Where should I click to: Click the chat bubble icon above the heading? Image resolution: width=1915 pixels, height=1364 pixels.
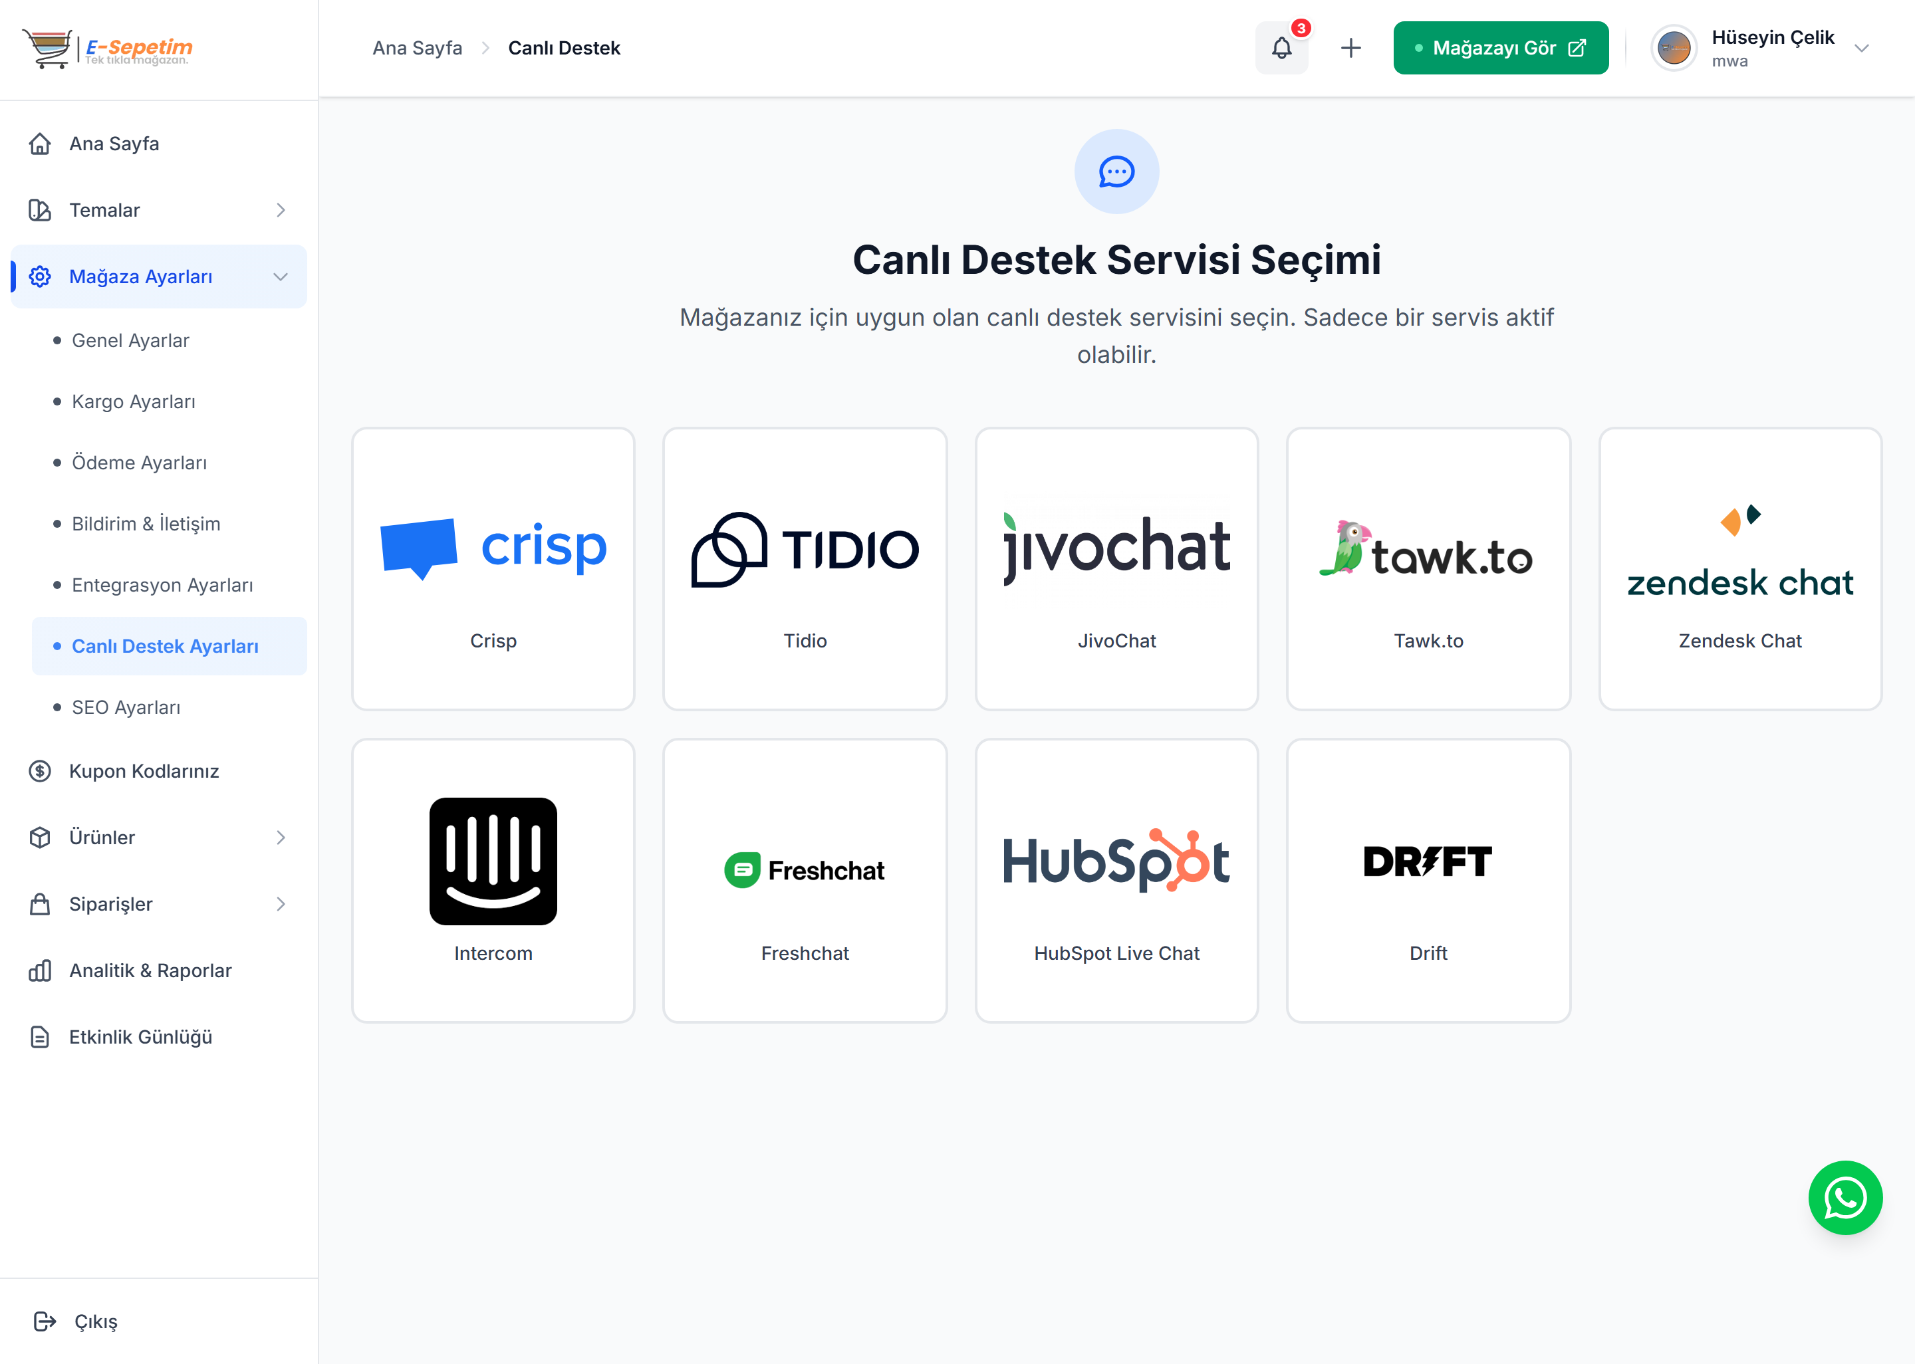(x=1116, y=171)
